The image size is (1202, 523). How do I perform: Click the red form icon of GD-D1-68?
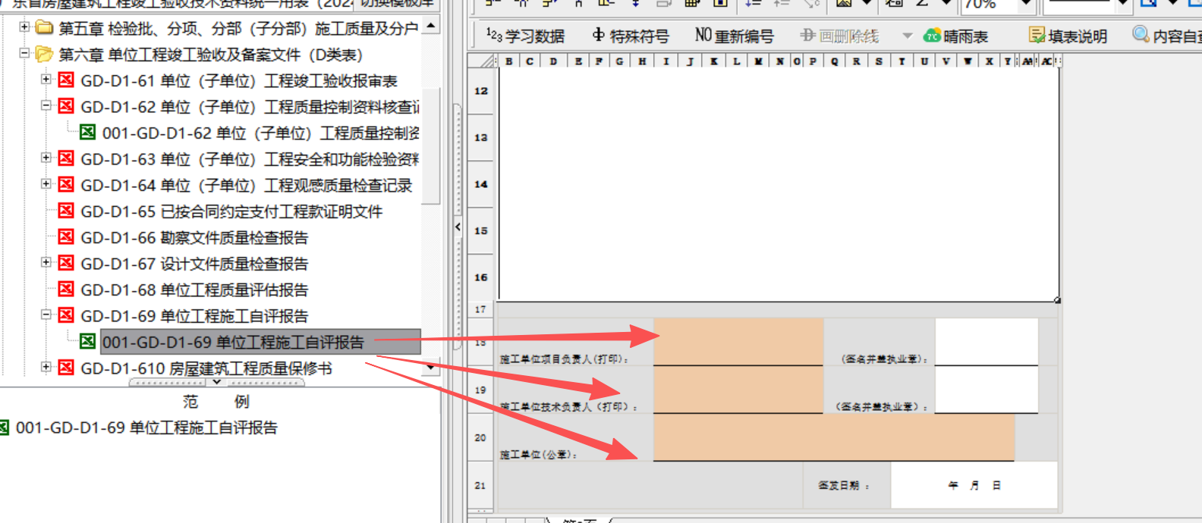67,290
